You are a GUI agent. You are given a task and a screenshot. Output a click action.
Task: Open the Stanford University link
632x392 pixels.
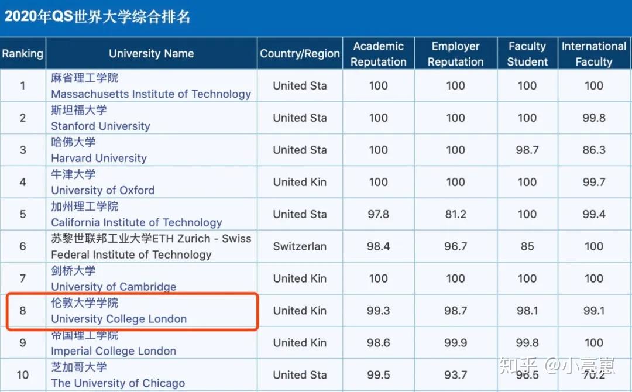[x=101, y=126]
